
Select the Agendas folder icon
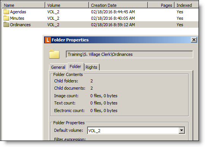pyautogui.click(x=6, y=12)
